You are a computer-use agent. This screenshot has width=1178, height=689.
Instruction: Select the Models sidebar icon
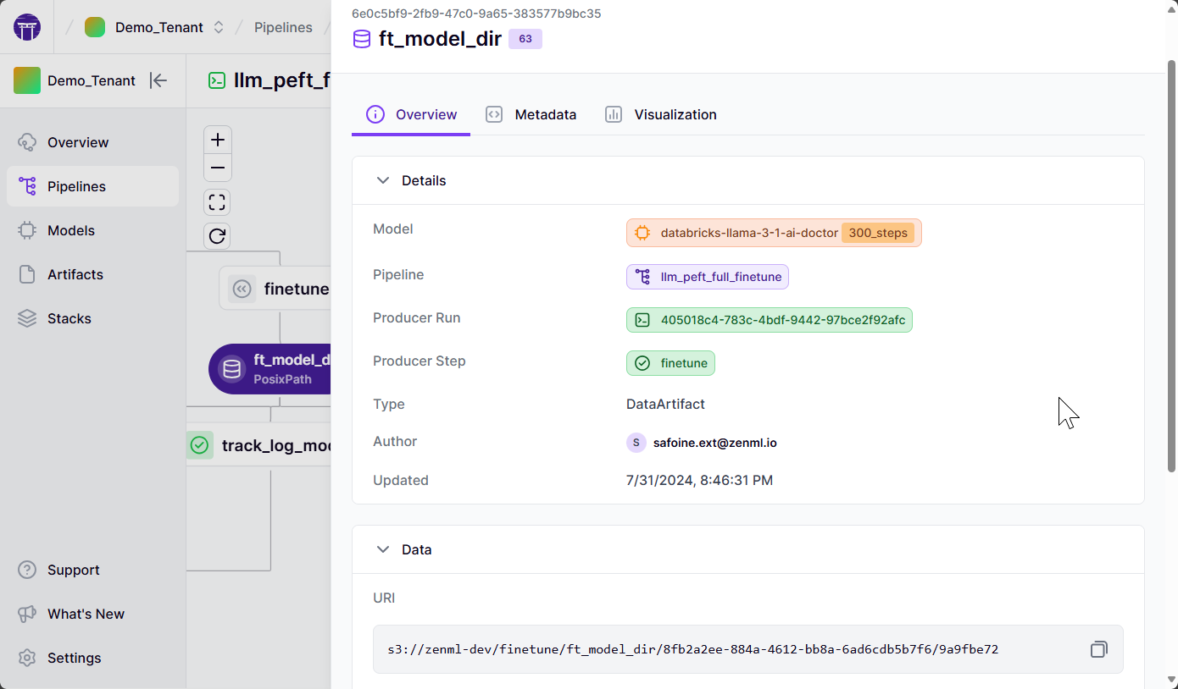click(x=26, y=230)
